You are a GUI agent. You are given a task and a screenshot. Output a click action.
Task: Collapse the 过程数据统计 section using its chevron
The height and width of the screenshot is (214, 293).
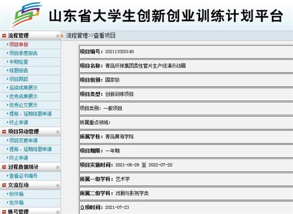(57, 167)
